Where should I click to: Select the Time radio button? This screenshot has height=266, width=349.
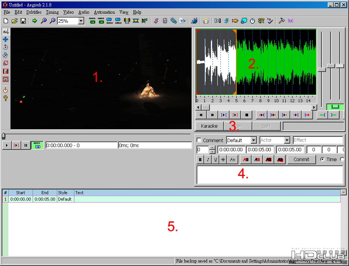click(322, 159)
